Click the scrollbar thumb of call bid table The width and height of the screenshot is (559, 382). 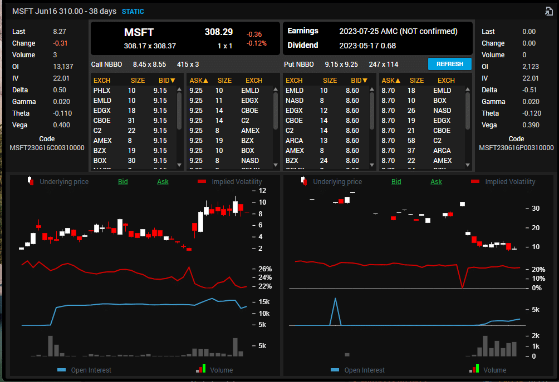[x=179, y=111]
